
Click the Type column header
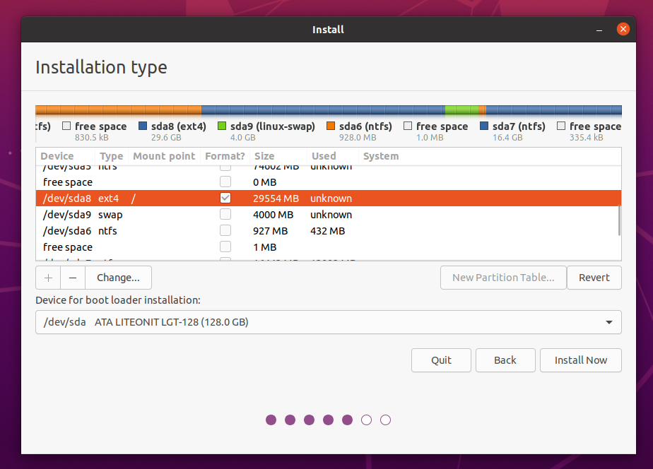point(112,156)
